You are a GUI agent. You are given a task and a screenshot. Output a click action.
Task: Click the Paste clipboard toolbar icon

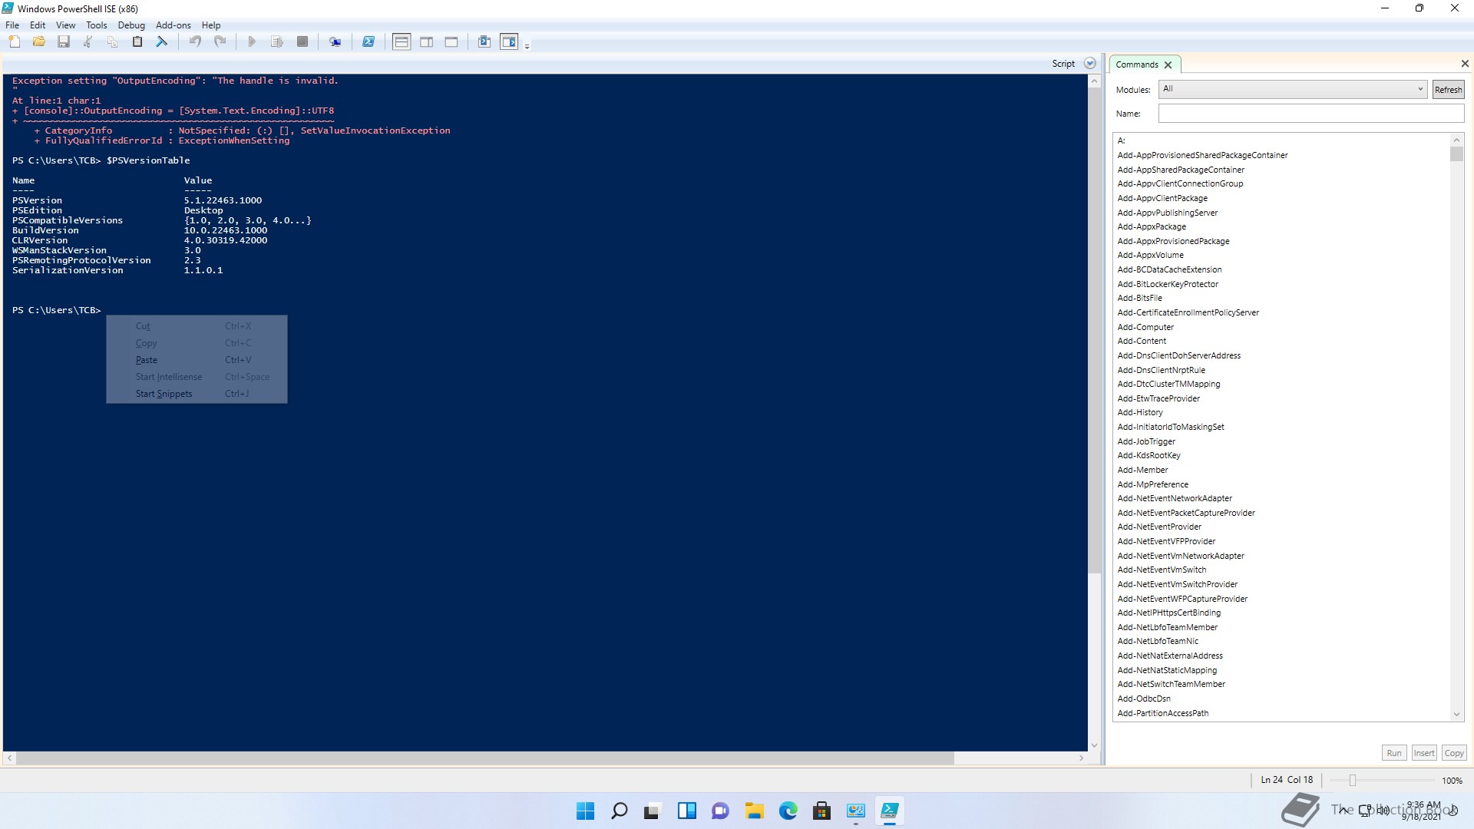(137, 42)
